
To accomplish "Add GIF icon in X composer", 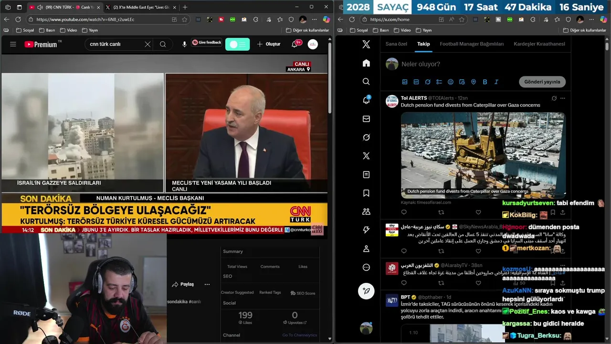I will pyautogui.click(x=416, y=82).
